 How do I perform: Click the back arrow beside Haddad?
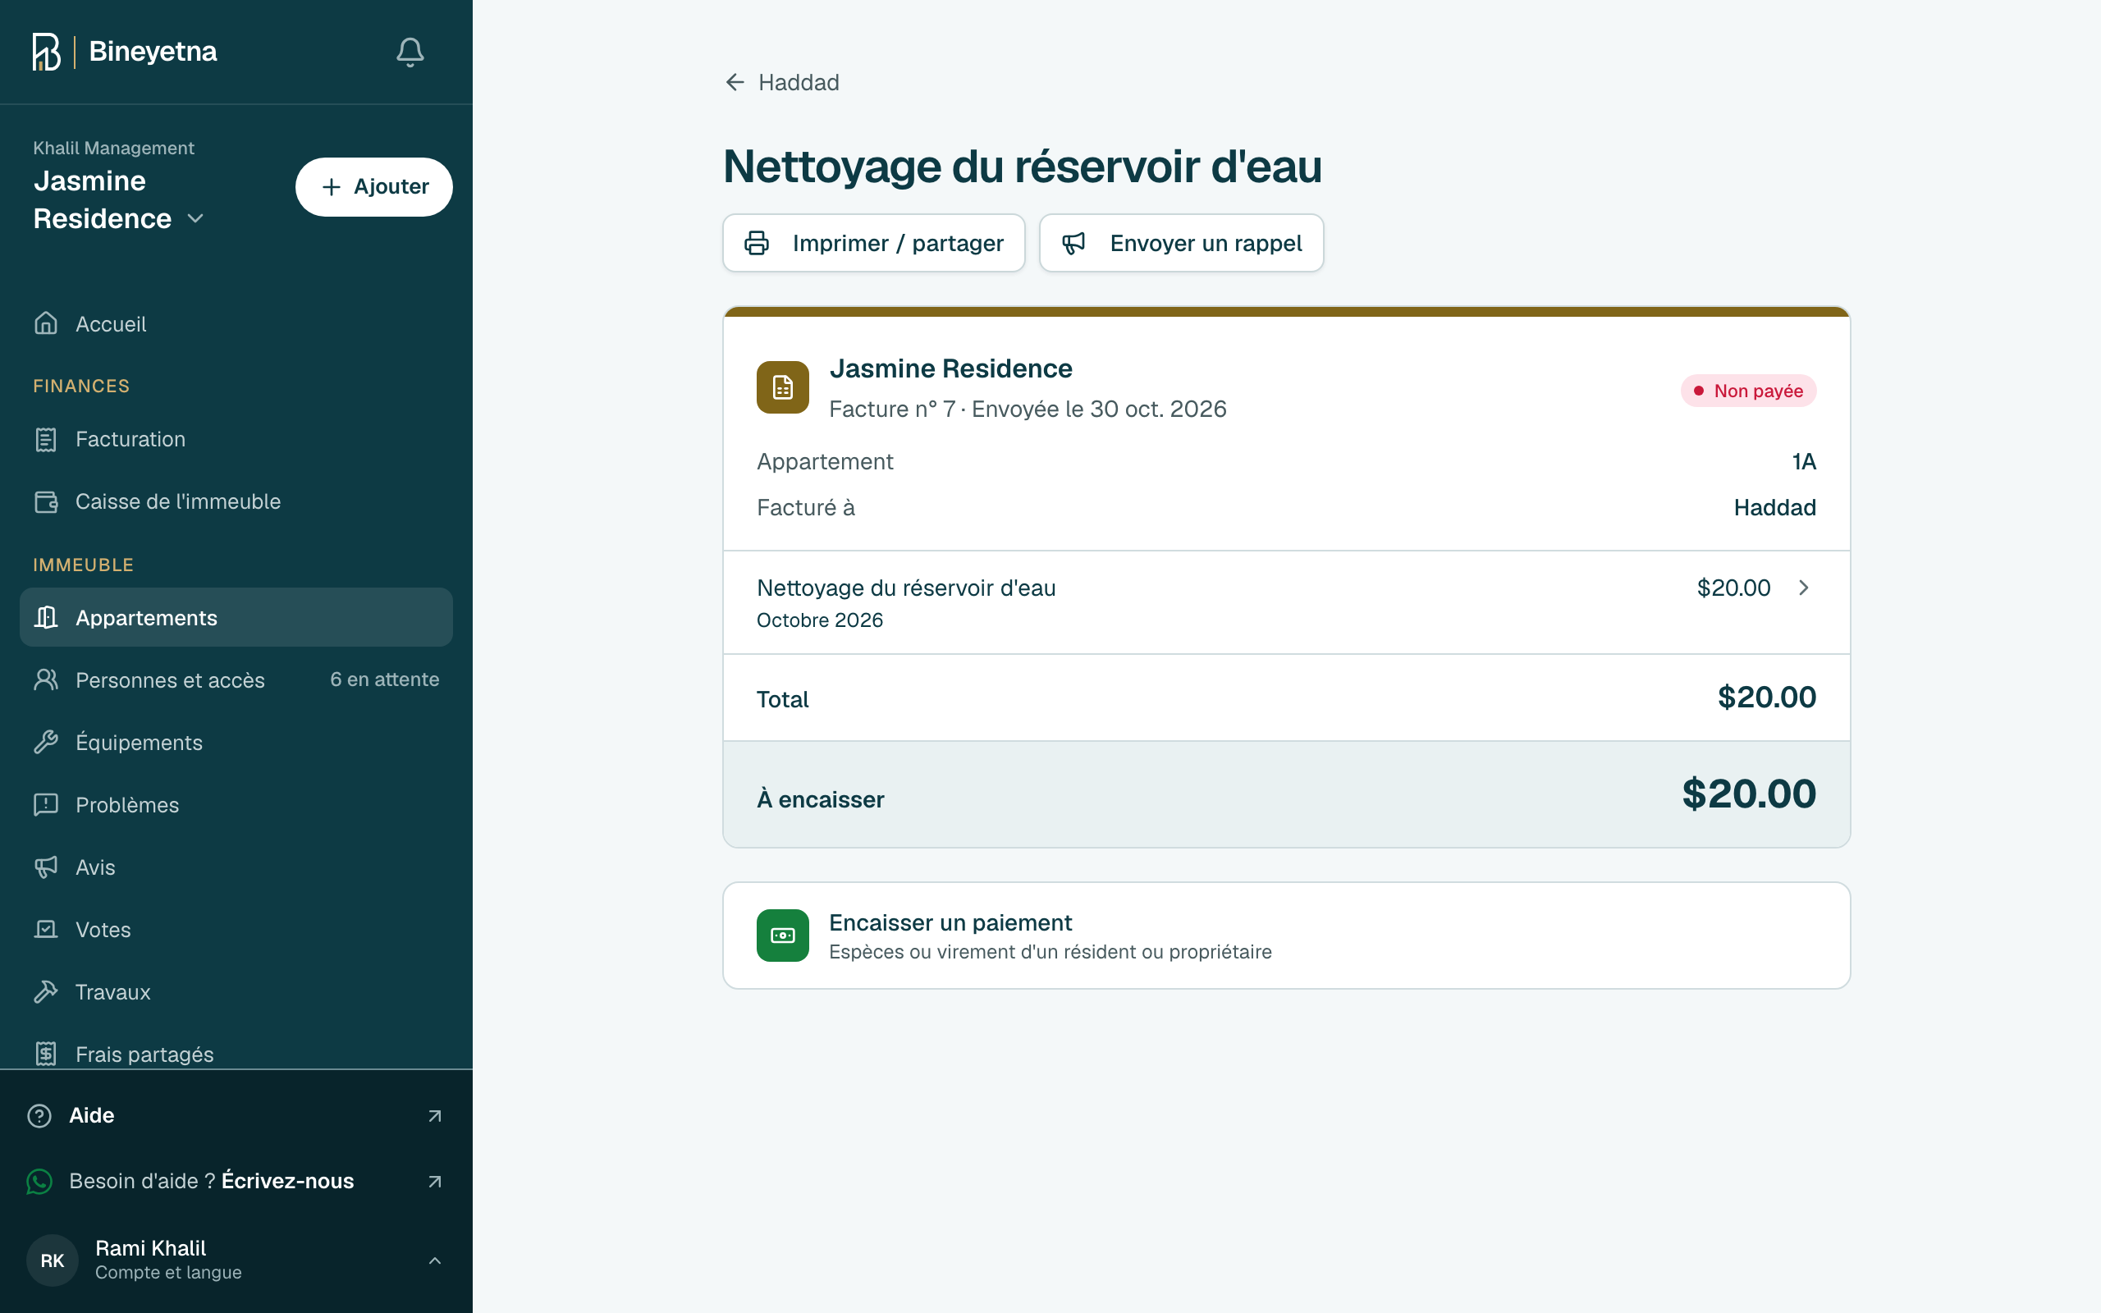[x=735, y=83]
